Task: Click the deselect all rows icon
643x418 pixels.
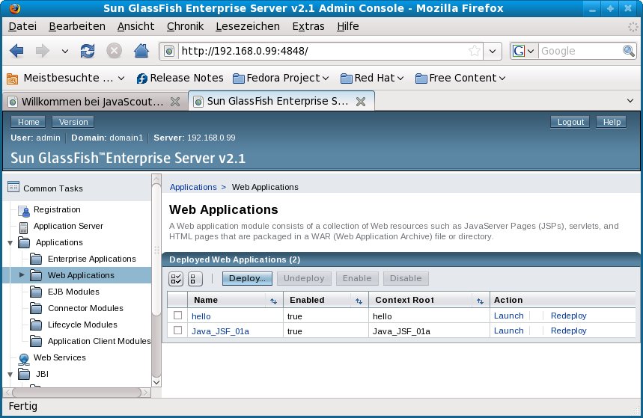Action: (195, 279)
